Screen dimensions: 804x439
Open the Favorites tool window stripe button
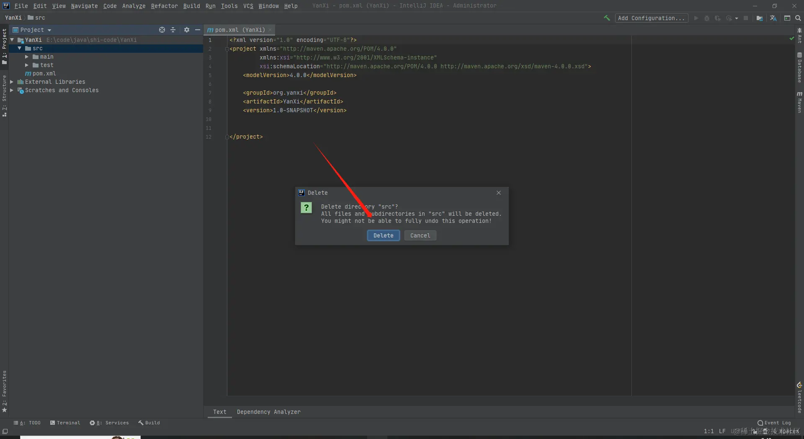4,391
